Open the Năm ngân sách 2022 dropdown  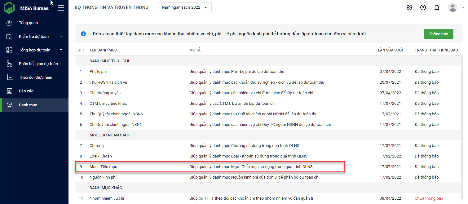[x=184, y=7]
